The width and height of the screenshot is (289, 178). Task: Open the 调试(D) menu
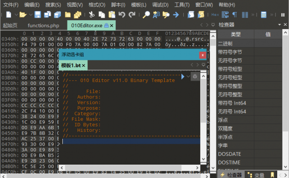point(160,5)
